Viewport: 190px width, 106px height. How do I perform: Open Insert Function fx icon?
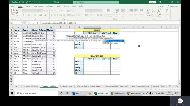click(x=38, y=23)
